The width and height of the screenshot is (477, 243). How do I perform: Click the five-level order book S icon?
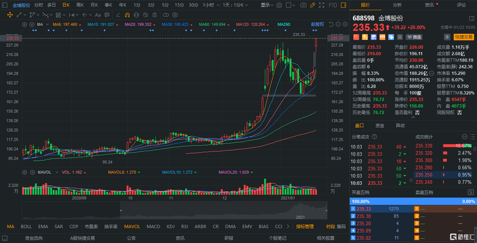tap(470, 192)
